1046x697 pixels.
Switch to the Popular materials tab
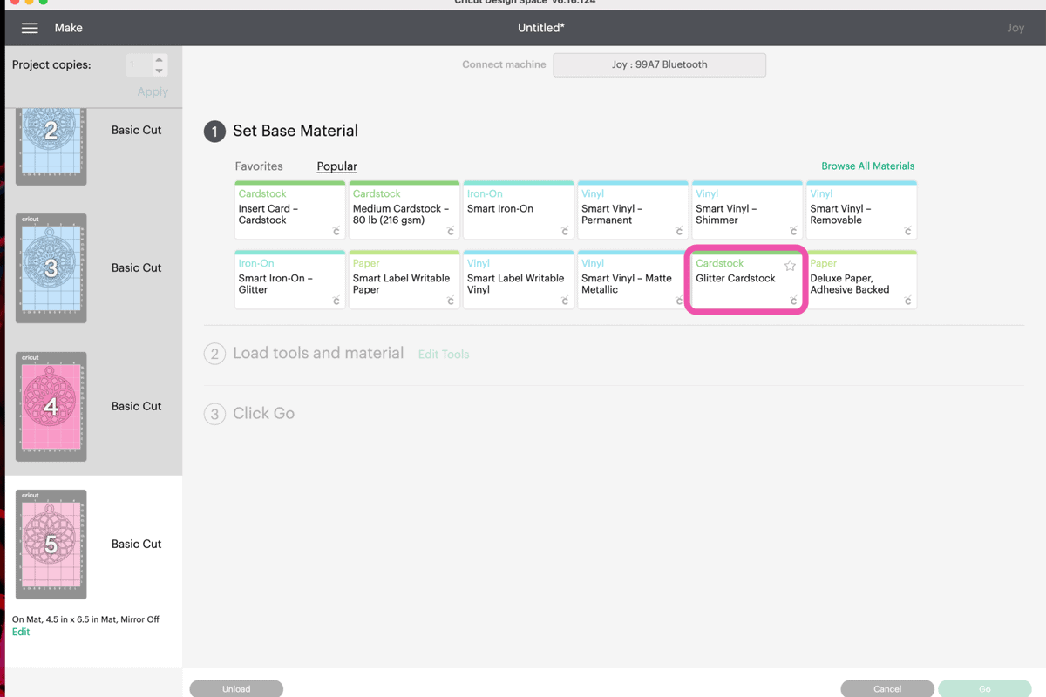point(337,166)
